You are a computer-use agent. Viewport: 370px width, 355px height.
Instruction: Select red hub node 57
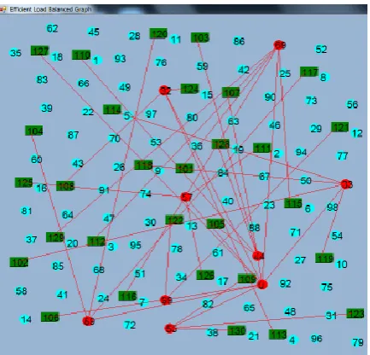(x=186, y=197)
